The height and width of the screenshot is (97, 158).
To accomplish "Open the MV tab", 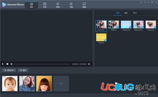I will point(32,5).
